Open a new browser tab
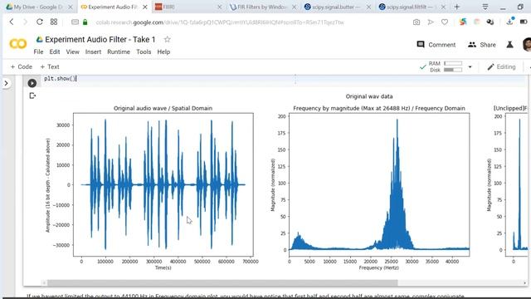The image size is (531, 299). click(x=457, y=7)
